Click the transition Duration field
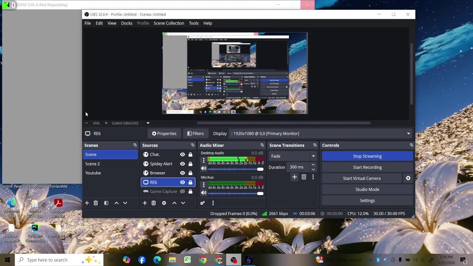The image size is (473, 266). pos(299,167)
